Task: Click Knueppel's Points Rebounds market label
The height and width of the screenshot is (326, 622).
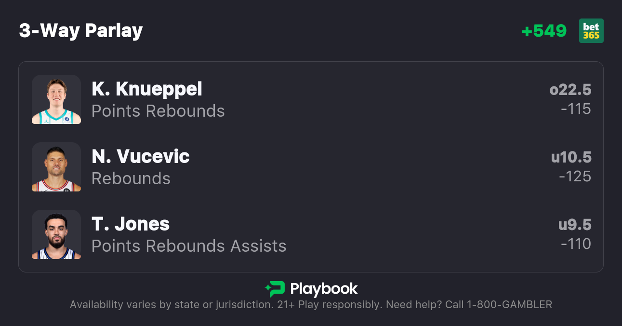Action: (158, 111)
